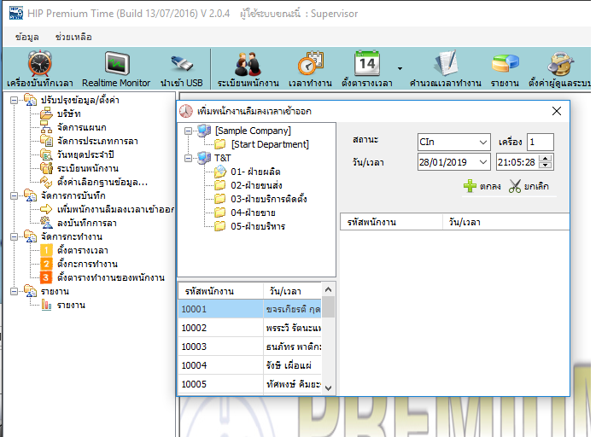Select วันหยุดประจำปี in the sidebar tree

(85, 155)
